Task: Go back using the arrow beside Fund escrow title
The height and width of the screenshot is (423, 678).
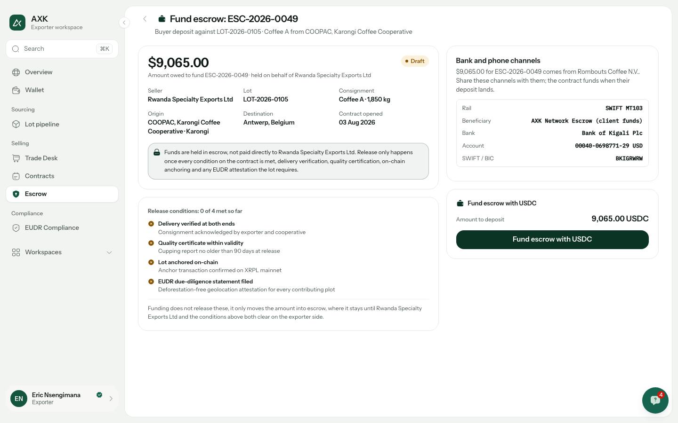Action: 145,19
